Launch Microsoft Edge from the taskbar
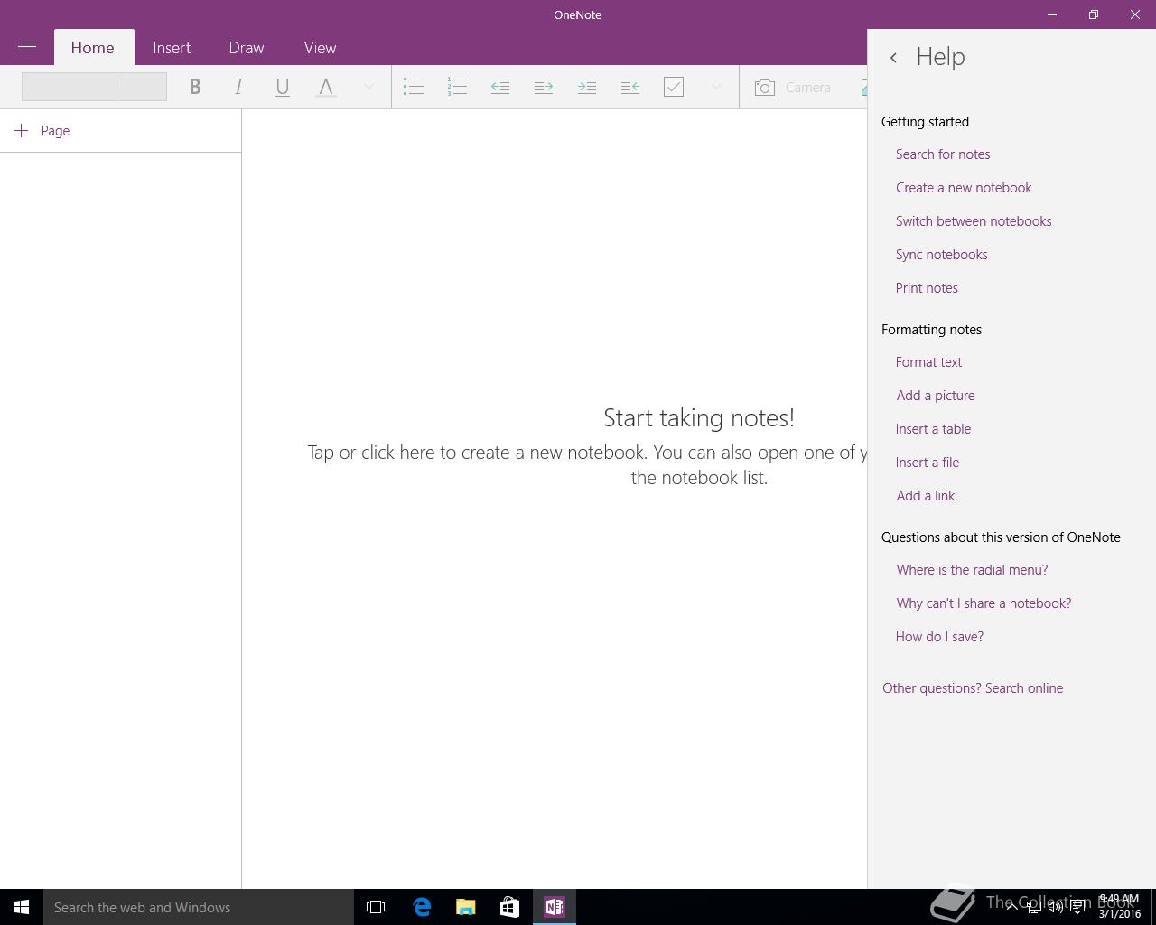 (x=421, y=907)
